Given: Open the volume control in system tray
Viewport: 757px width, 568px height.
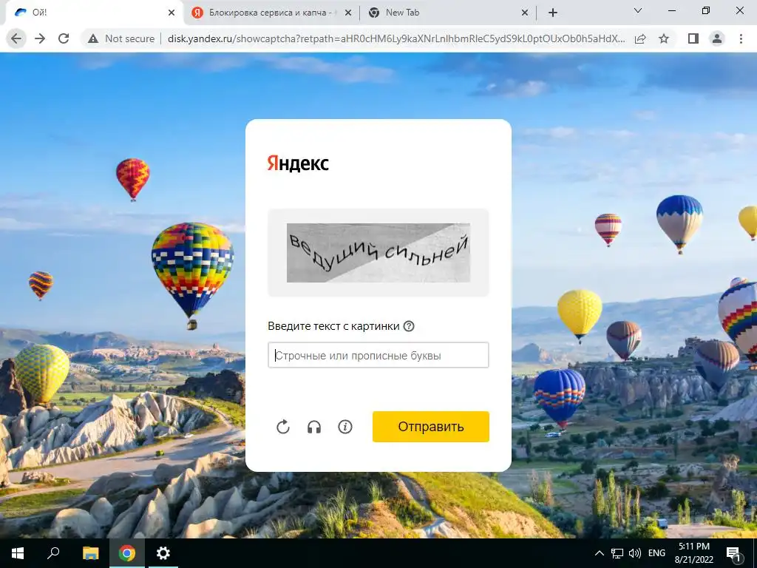Looking at the screenshot, I should [x=635, y=553].
